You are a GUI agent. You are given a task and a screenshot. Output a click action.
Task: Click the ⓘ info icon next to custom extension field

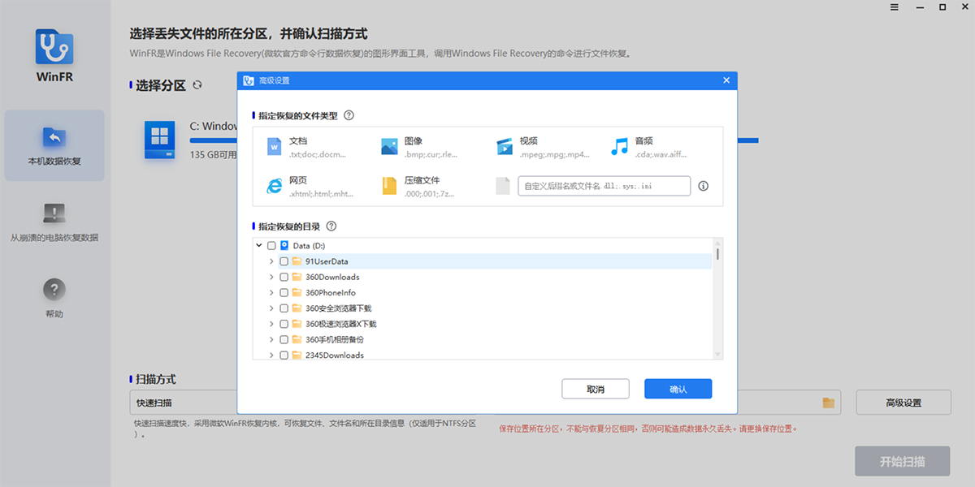click(703, 186)
